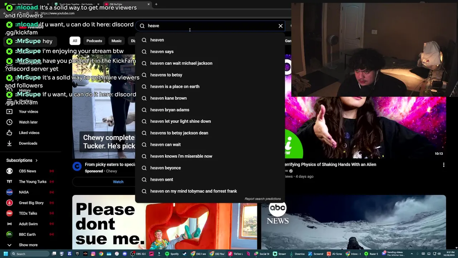Open Chewy sponsor avatar icon
Viewport: 458px width, 258px height.
[77, 166]
